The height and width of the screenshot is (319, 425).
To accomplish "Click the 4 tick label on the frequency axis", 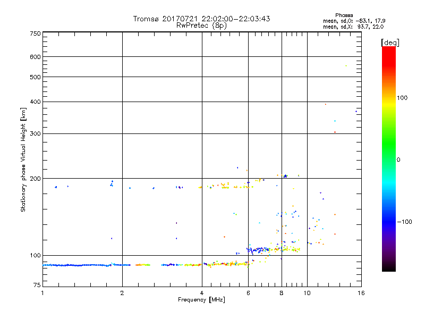I will pyautogui.click(x=202, y=293).
